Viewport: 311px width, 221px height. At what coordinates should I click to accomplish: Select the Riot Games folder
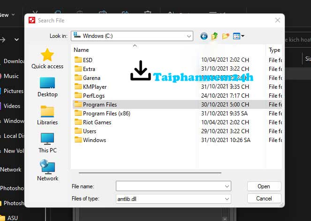point(93,122)
